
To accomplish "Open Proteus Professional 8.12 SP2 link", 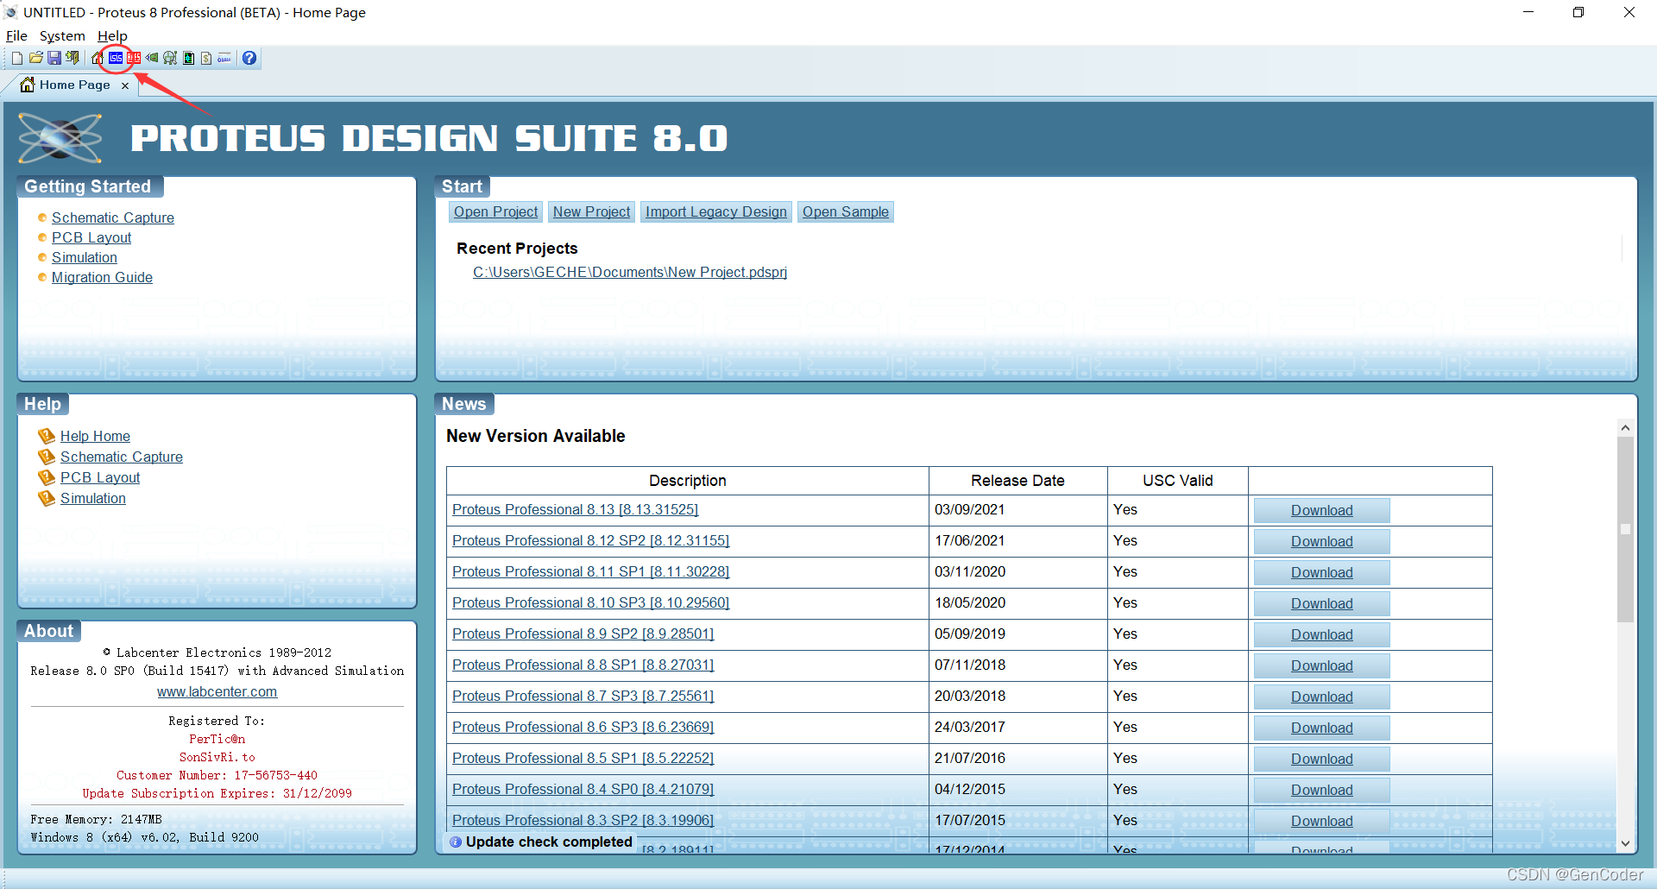I will pyautogui.click(x=591, y=540).
